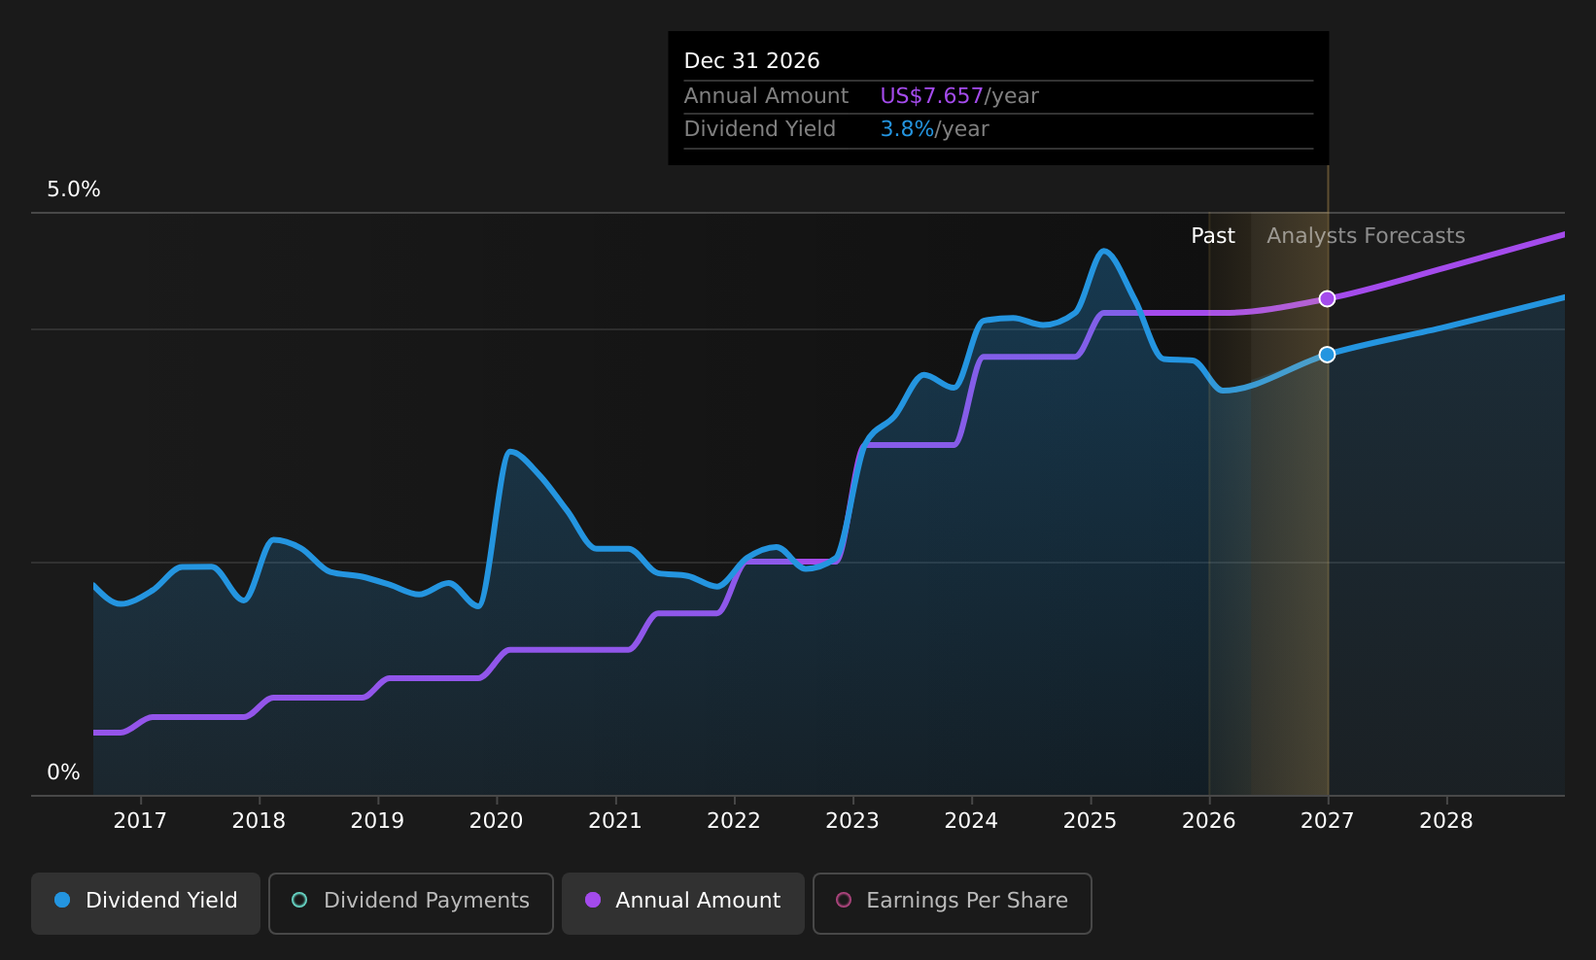Click the US$7.657/year tooltip value
This screenshot has height=960, width=1596.
coord(959,96)
